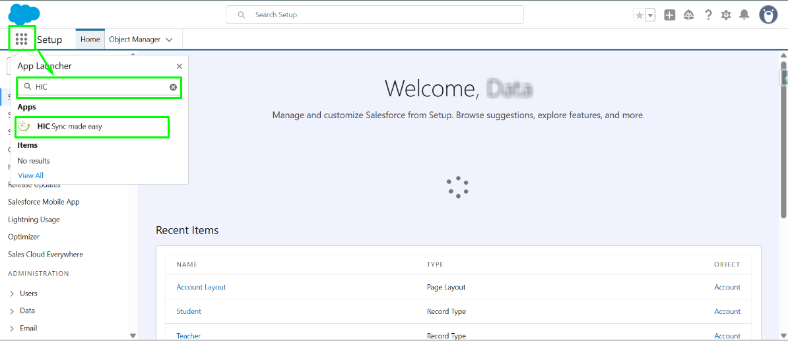Click the View All link

pos(30,175)
